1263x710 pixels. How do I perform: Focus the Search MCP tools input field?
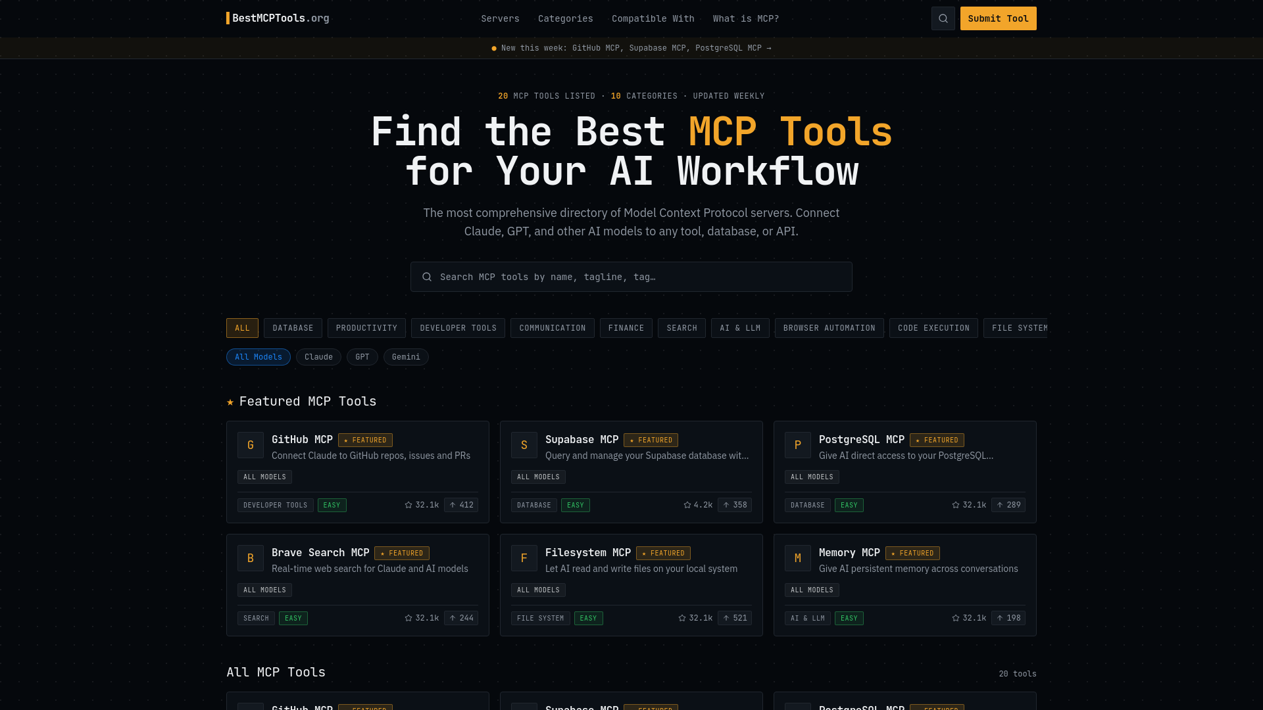(x=631, y=277)
